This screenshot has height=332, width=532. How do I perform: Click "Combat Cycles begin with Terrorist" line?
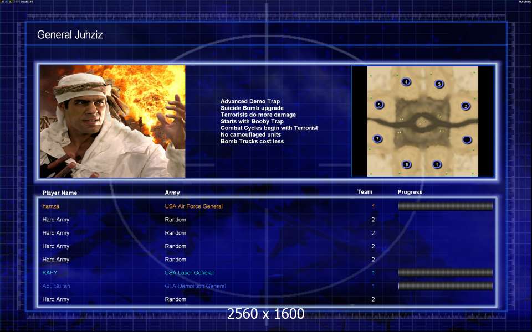coord(269,128)
